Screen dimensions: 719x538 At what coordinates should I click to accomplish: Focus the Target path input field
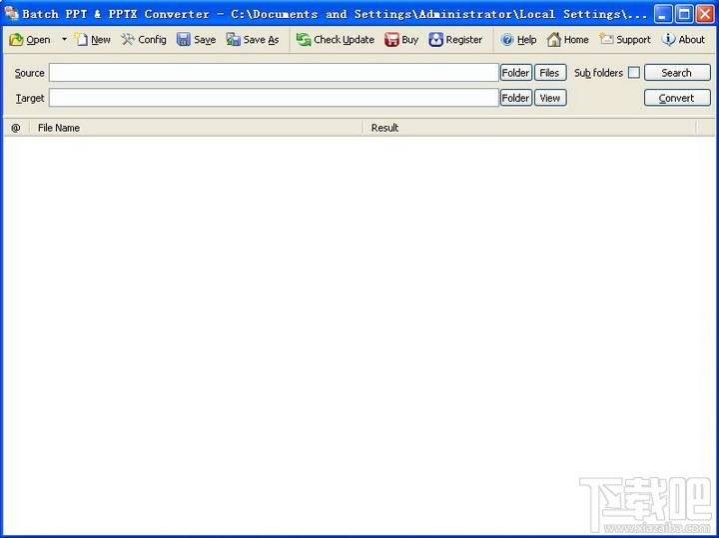[x=274, y=98]
